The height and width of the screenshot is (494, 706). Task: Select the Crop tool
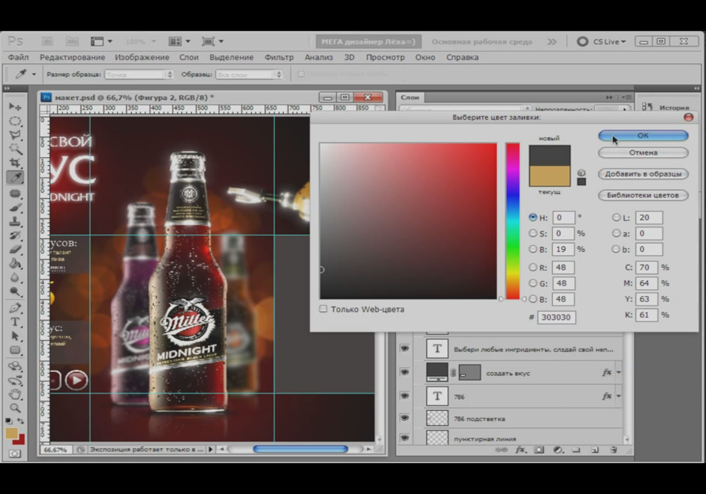15,162
